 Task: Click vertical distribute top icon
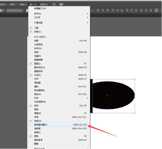click(x=127, y=10)
